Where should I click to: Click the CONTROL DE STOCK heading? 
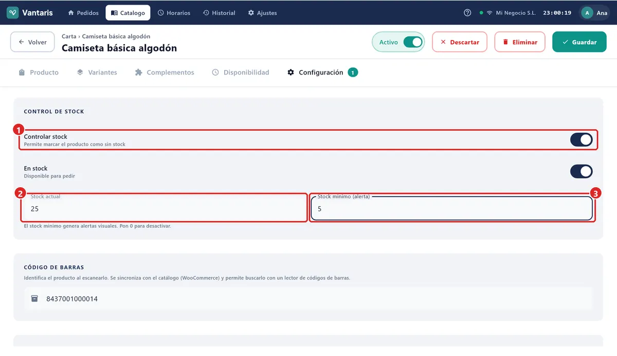click(54, 111)
